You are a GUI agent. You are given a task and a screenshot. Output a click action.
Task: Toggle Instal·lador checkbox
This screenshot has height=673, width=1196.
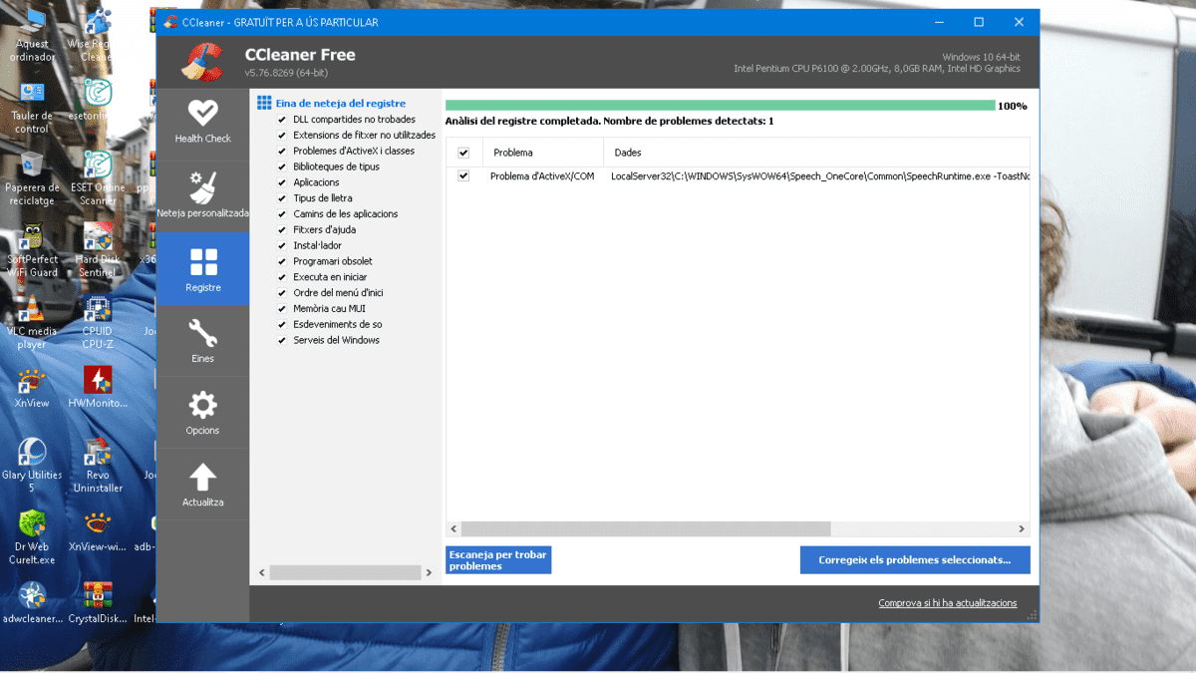click(282, 246)
